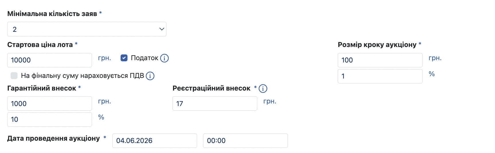495x153 pixels.
Task: Enable На фінальну суму нараховується ПДВ checkbox
Action: coord(14,76)
